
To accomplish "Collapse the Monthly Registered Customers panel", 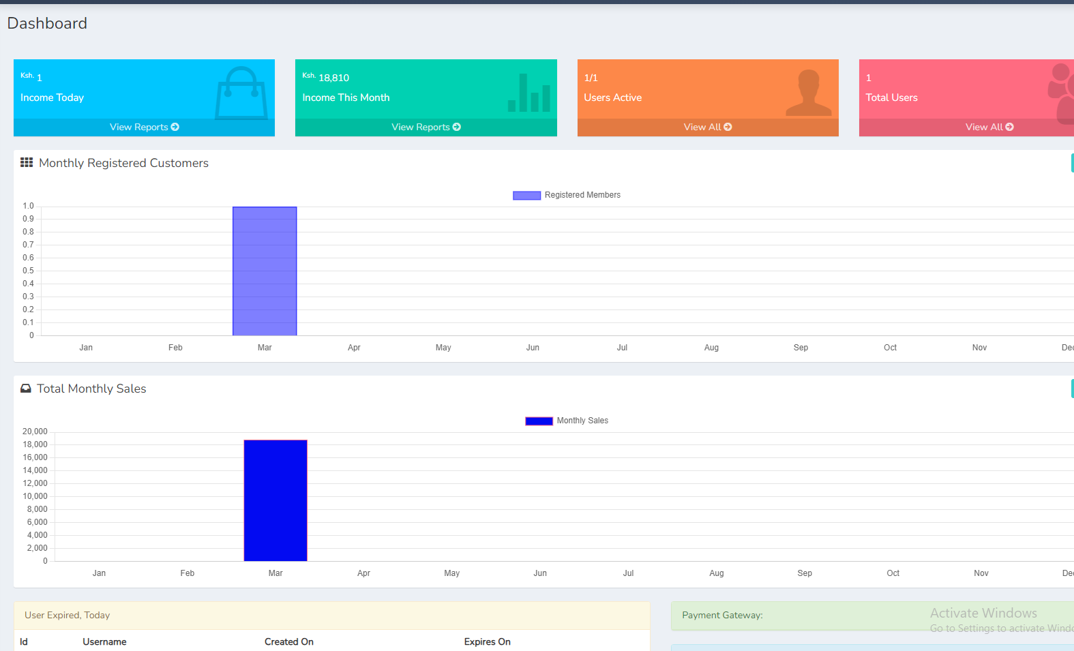I will click(x=1071, y=163).
